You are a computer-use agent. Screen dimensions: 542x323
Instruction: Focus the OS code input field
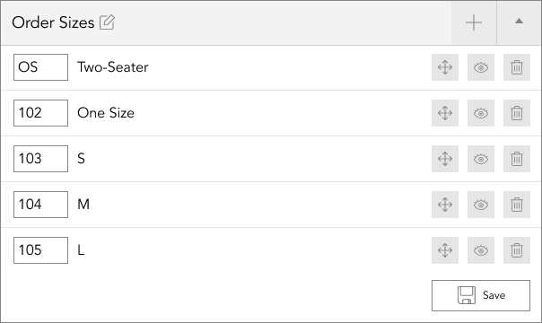[x=40, y=67]
